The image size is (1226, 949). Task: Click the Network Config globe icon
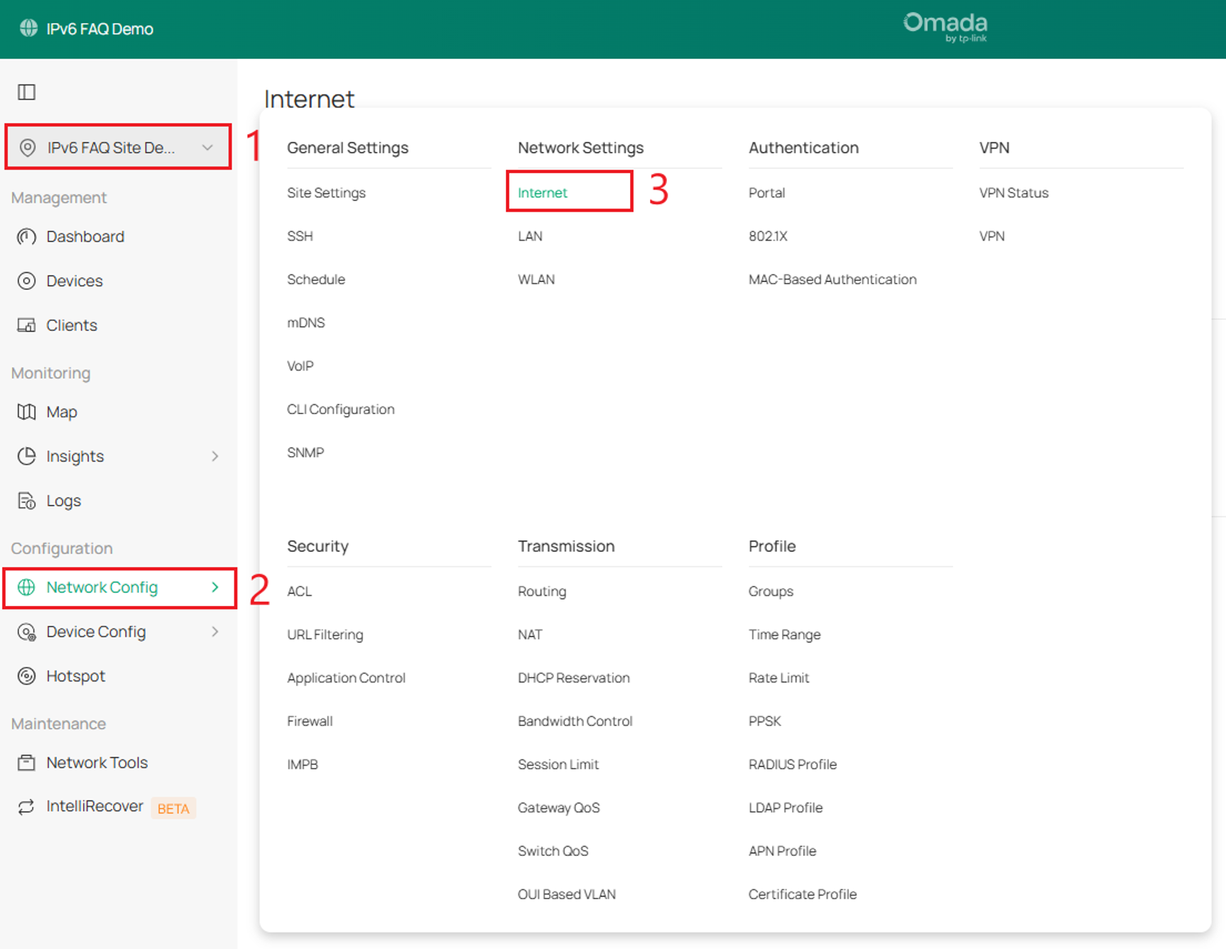tap(26, 587)
